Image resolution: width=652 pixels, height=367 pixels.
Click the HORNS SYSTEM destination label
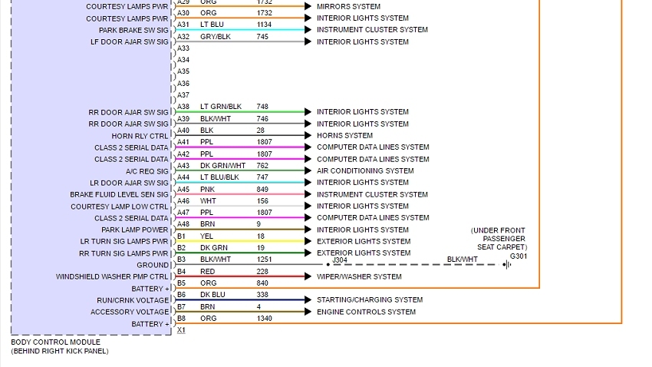(344, 136)
